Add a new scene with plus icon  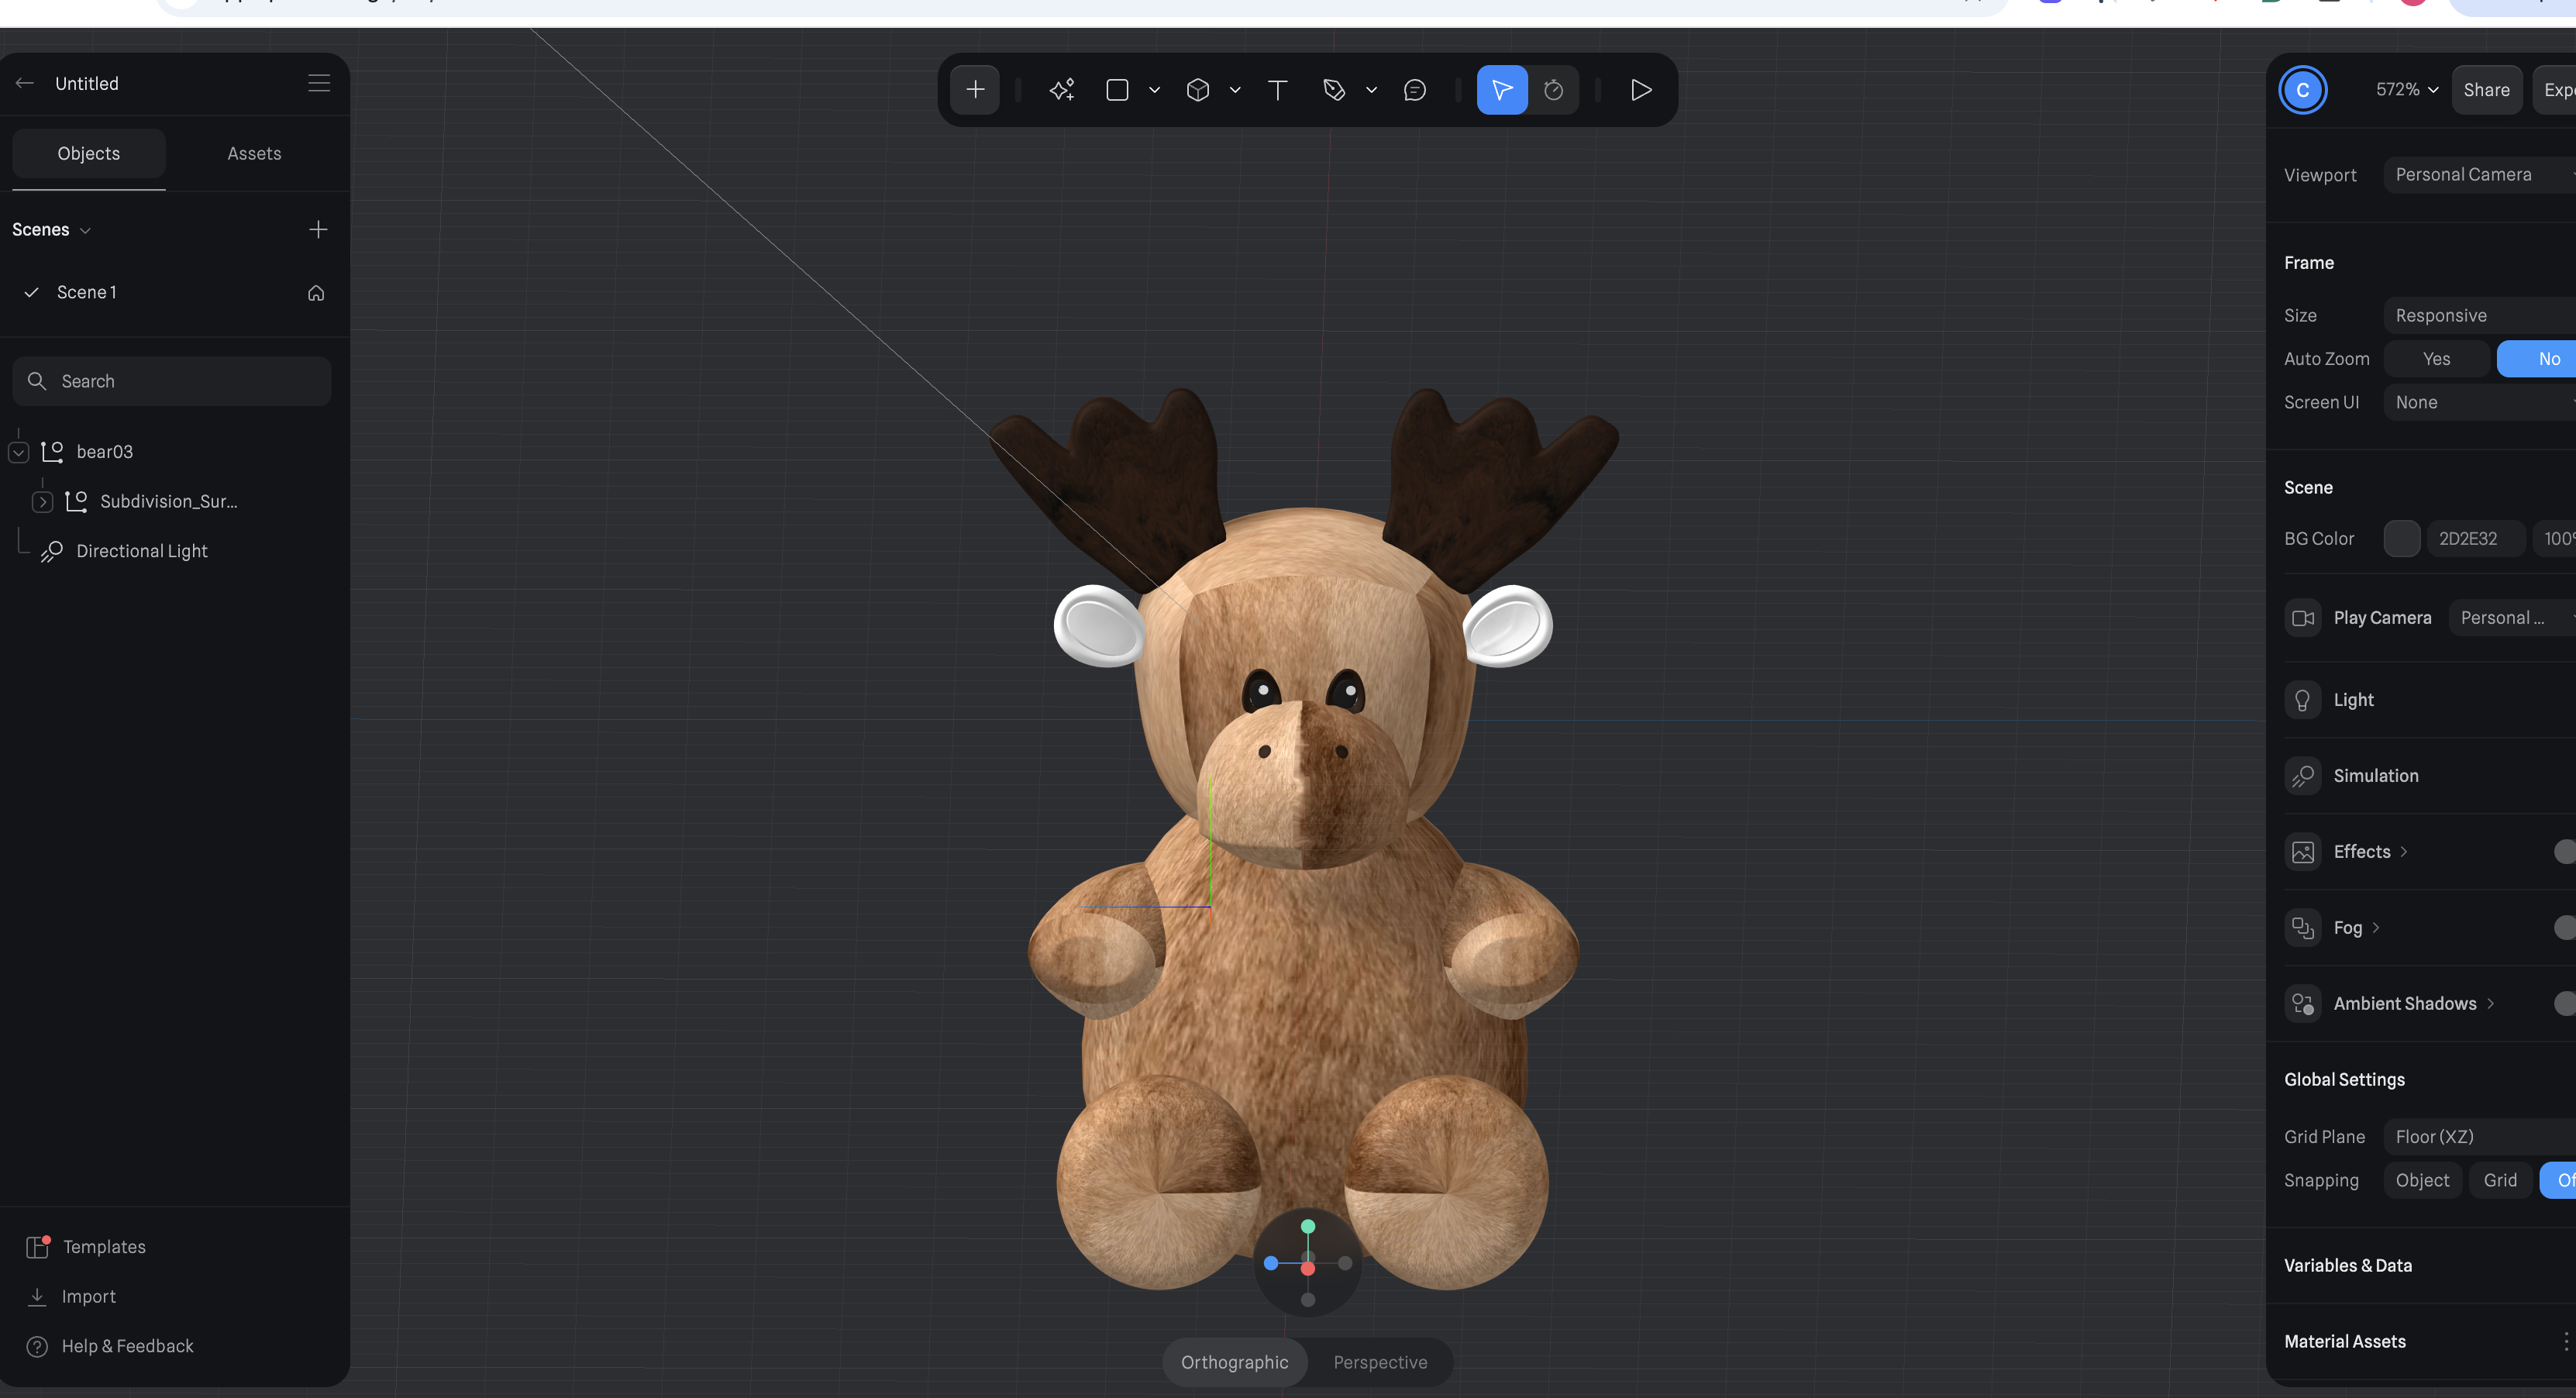(x=318, y=229)
